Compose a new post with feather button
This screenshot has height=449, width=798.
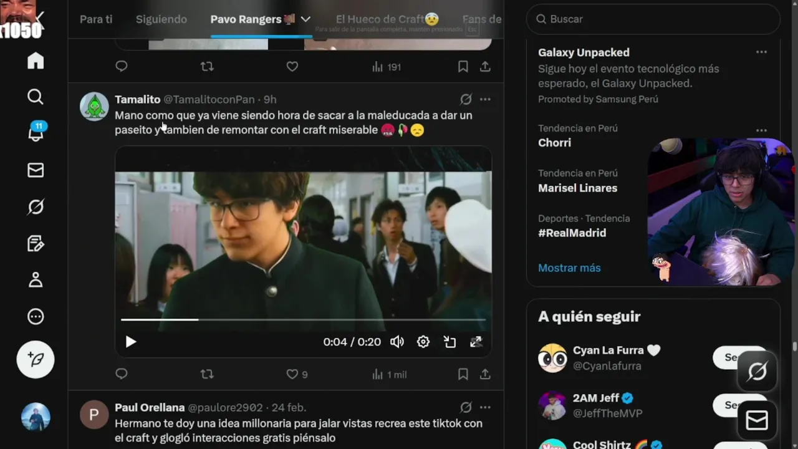point(36,360)
